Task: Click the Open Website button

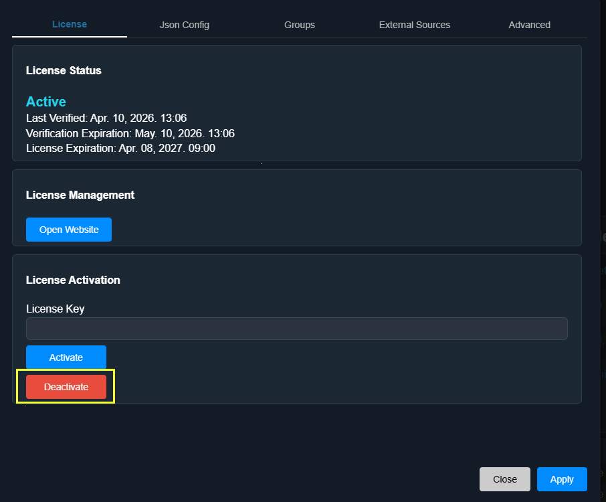Action: click(x=69, y=230)
